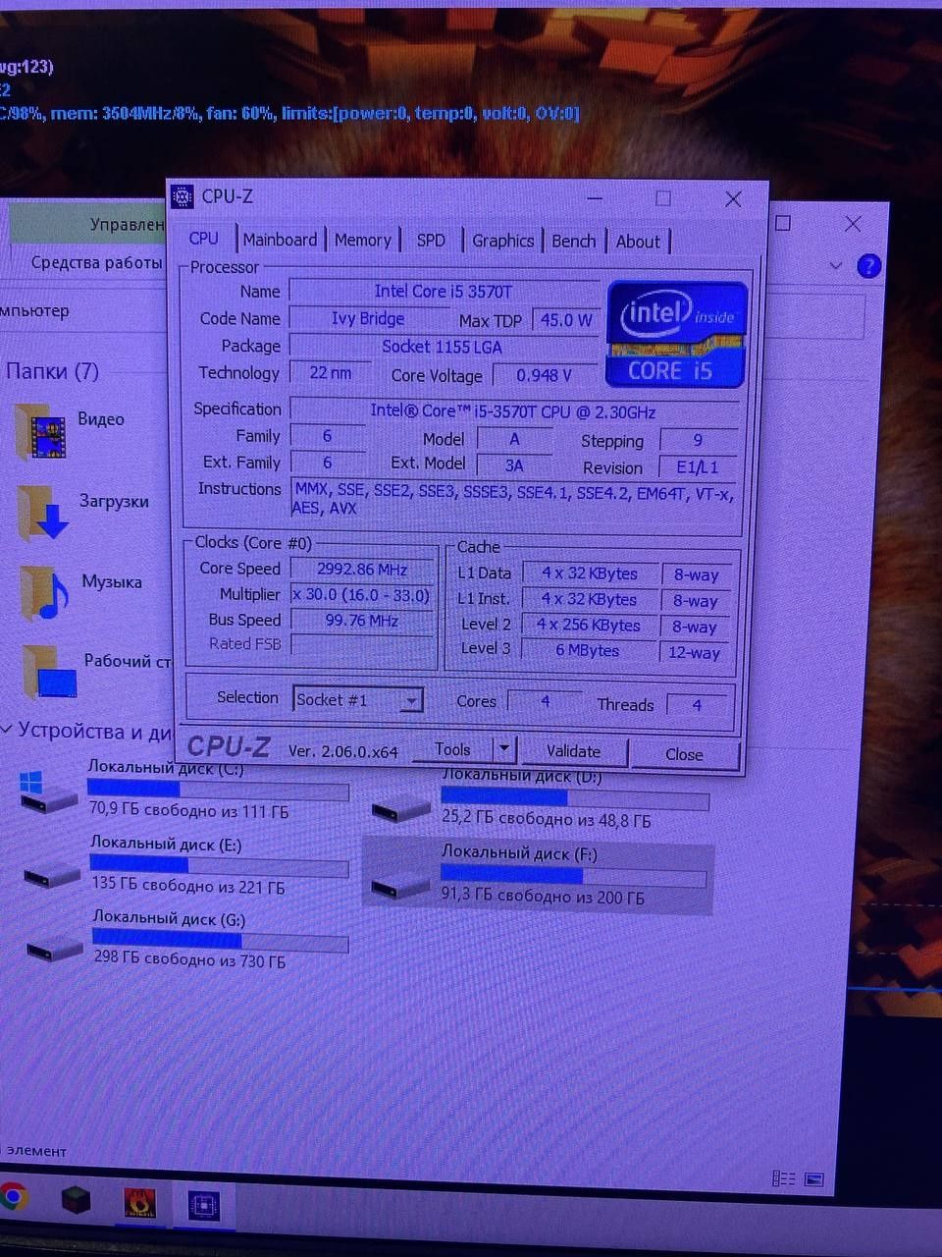Switch Explorer to large icons view
This screenshot has height=1257, width=942.
(813, 1178)
